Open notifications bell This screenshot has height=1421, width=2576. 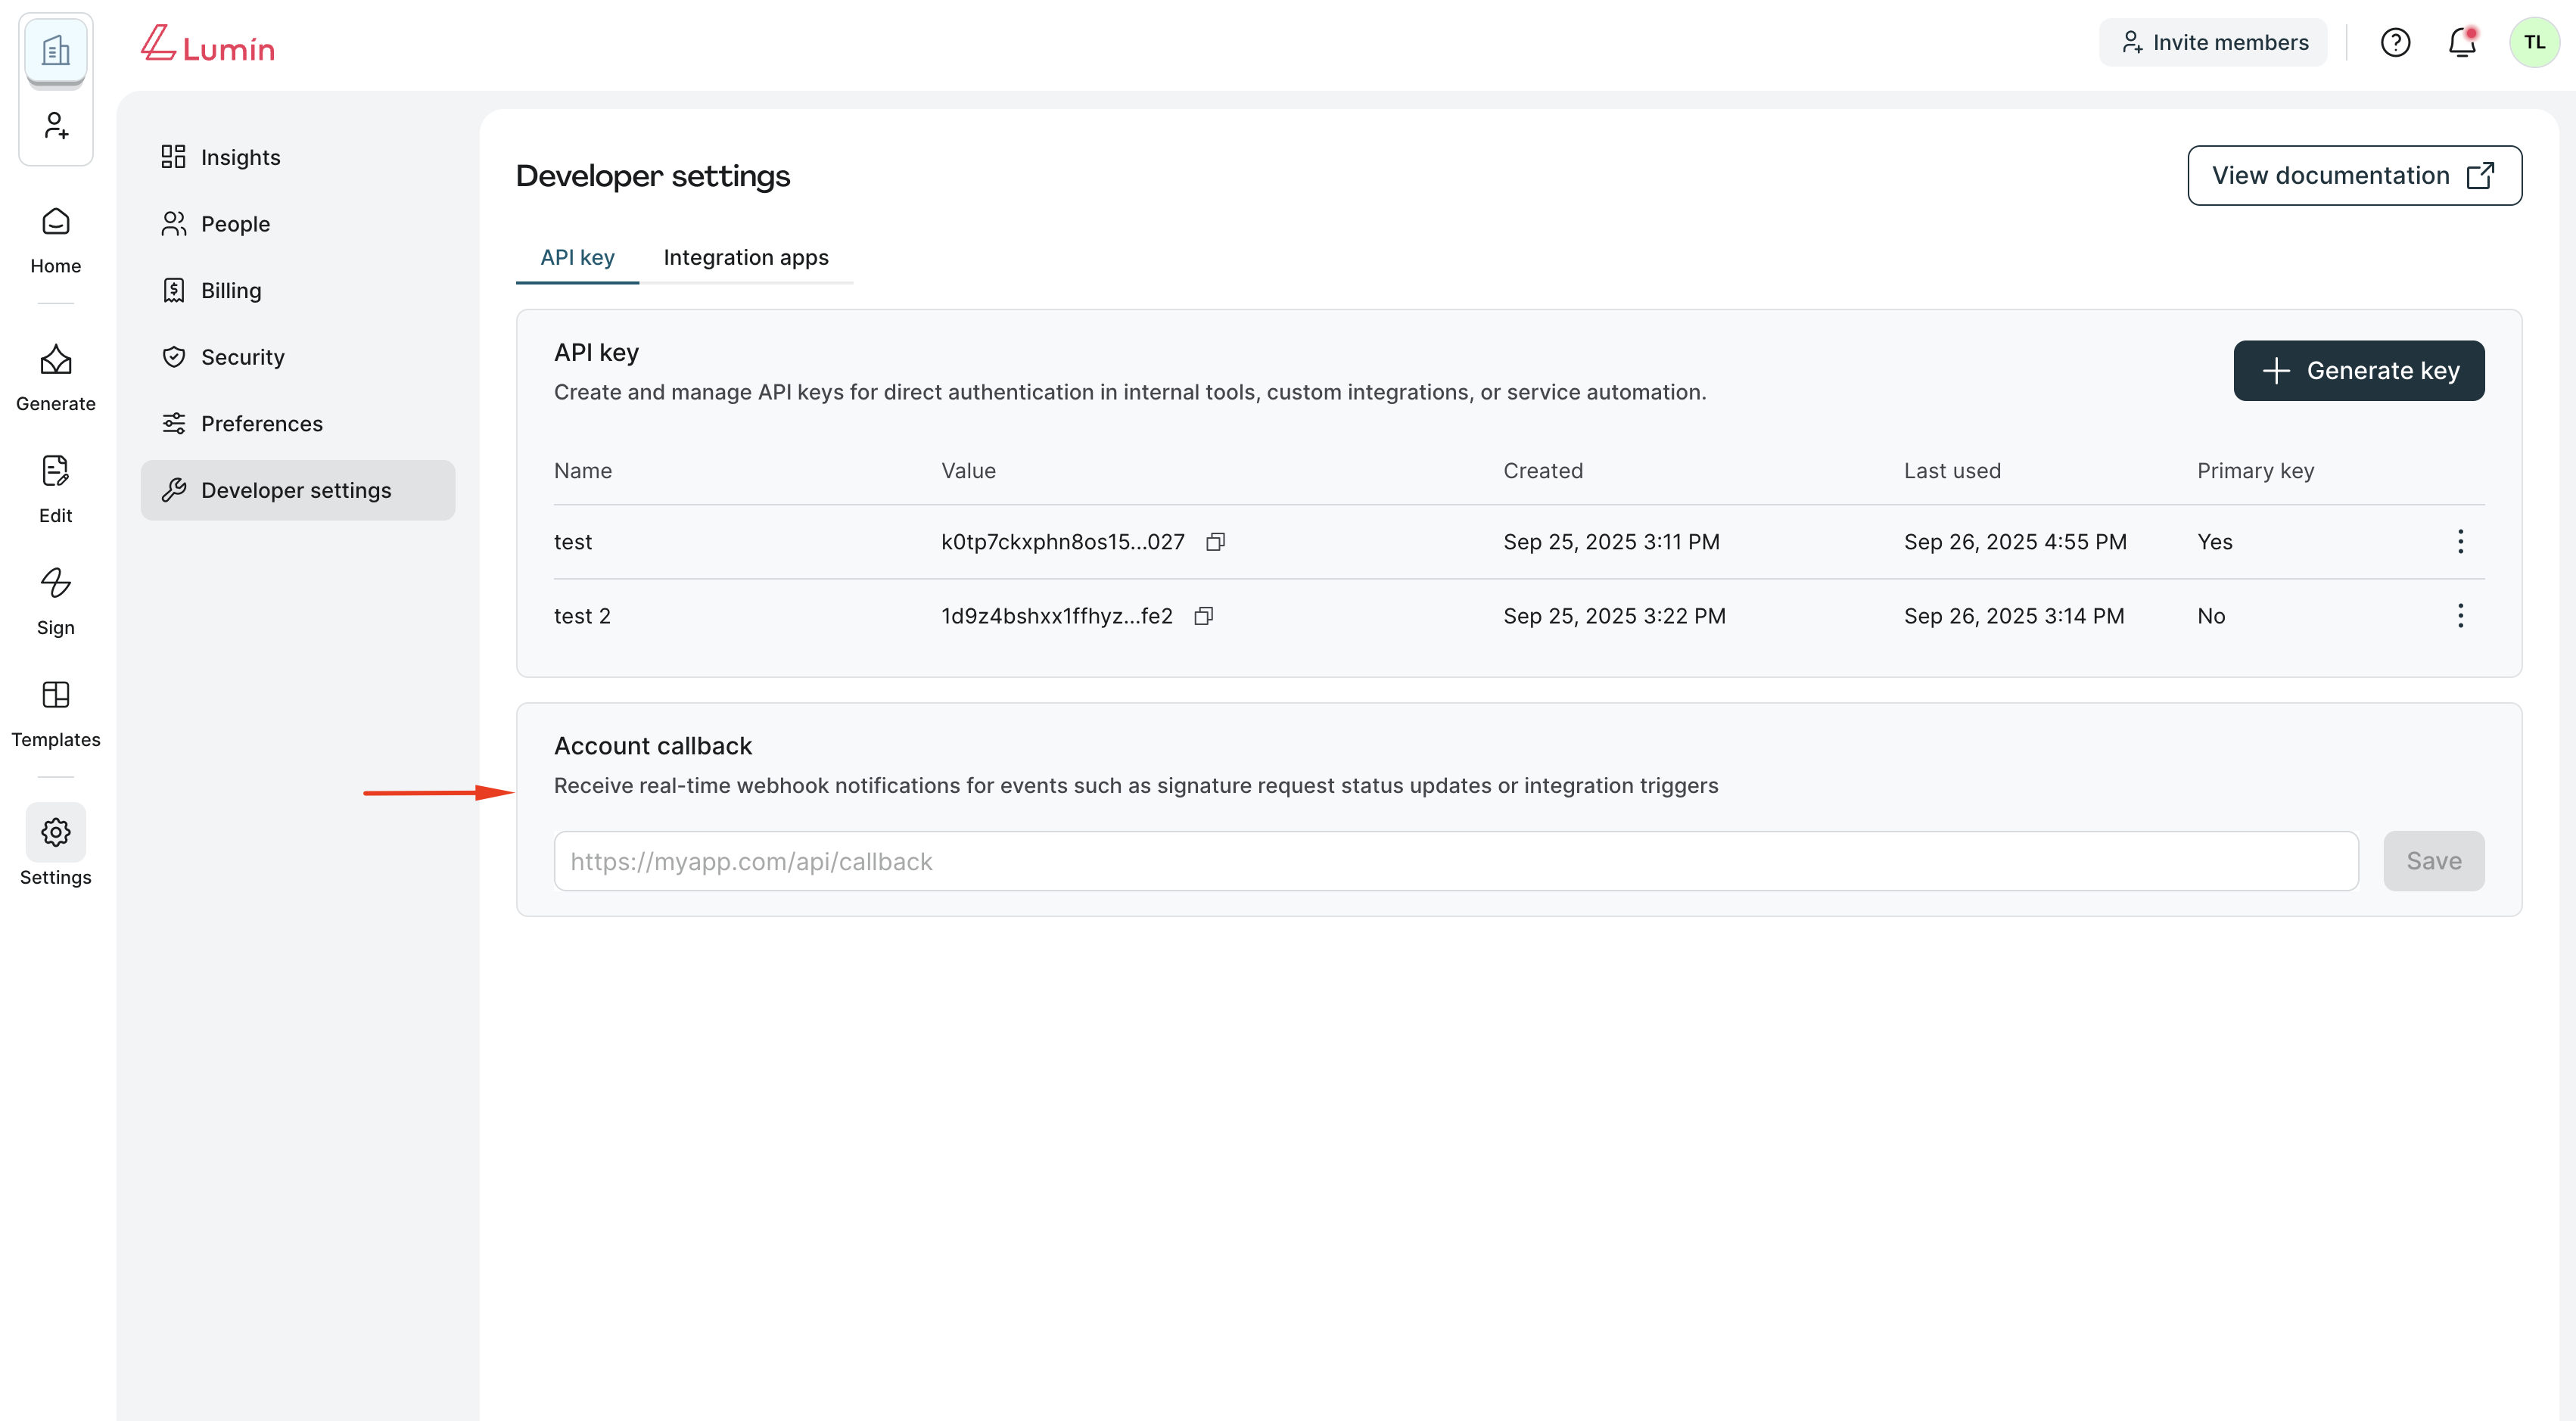2461,42
